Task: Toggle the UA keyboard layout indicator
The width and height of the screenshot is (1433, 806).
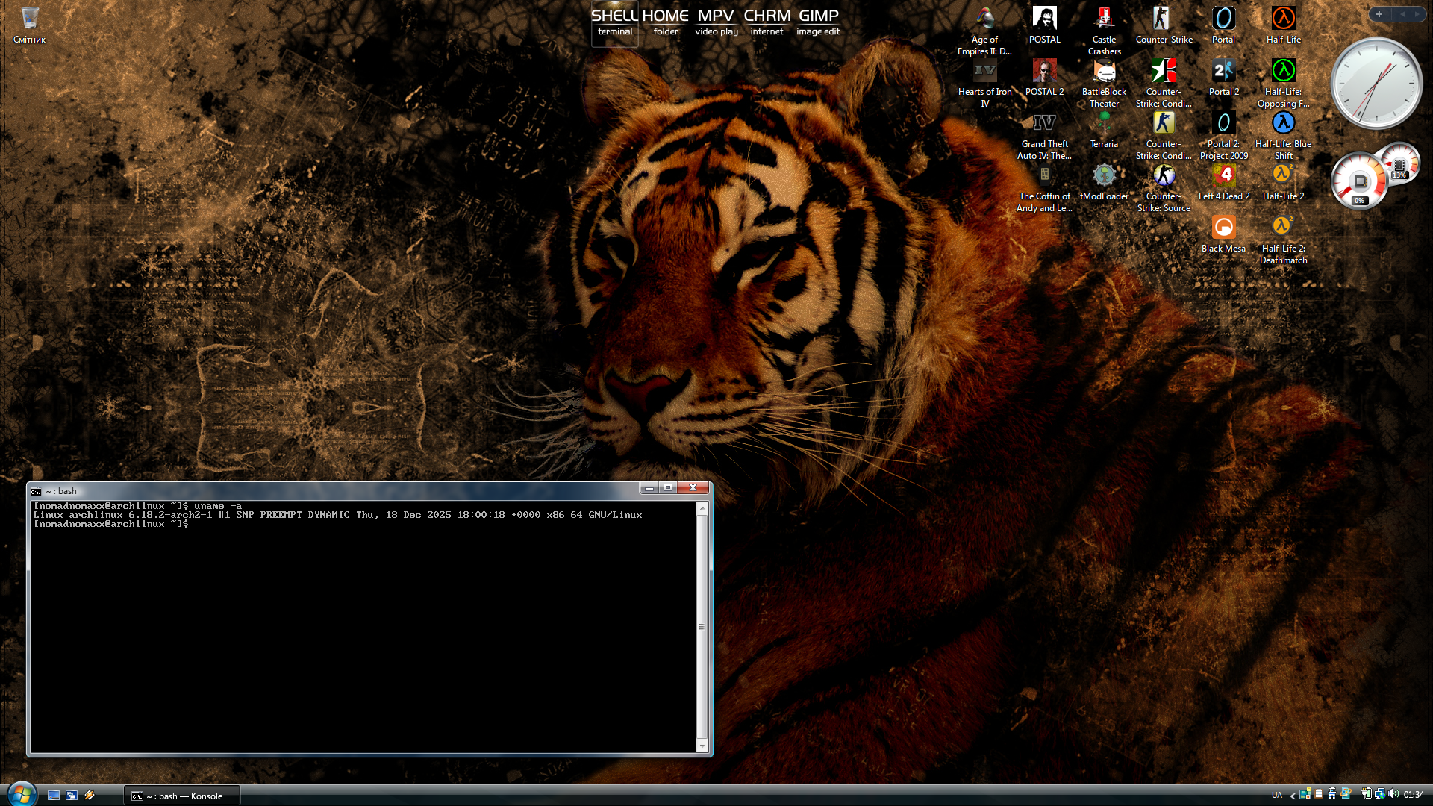Action: point(1276,795)
